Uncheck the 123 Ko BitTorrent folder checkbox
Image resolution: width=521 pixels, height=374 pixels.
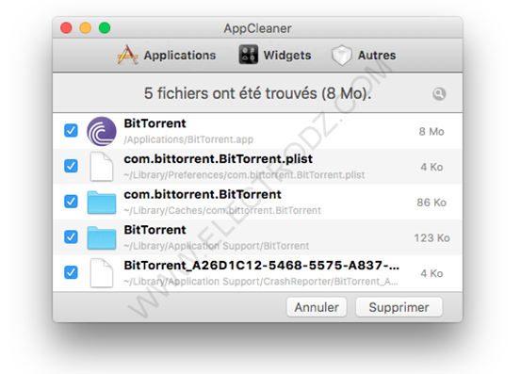coord(71,237)
